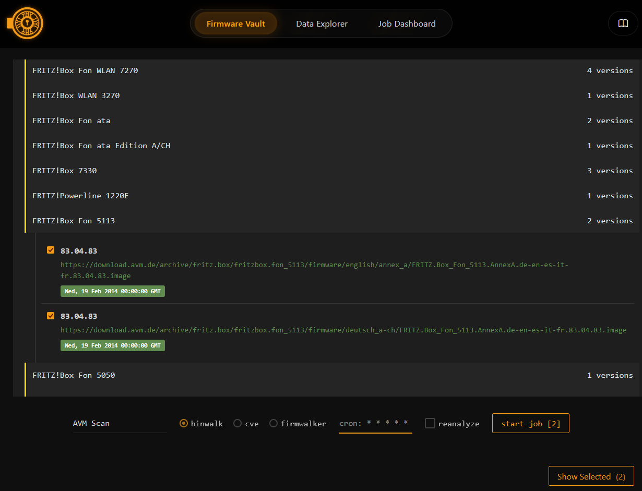The height and width of the screenshot is (491, 642).
Task: Click the date badge under the deutsch_a-ch link
Action: 113,345
